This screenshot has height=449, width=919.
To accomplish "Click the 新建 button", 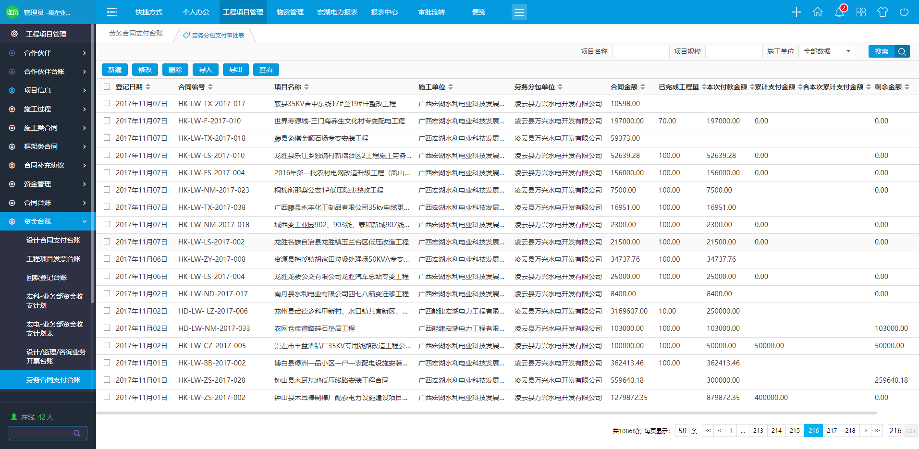I will [x=115, y=70].
